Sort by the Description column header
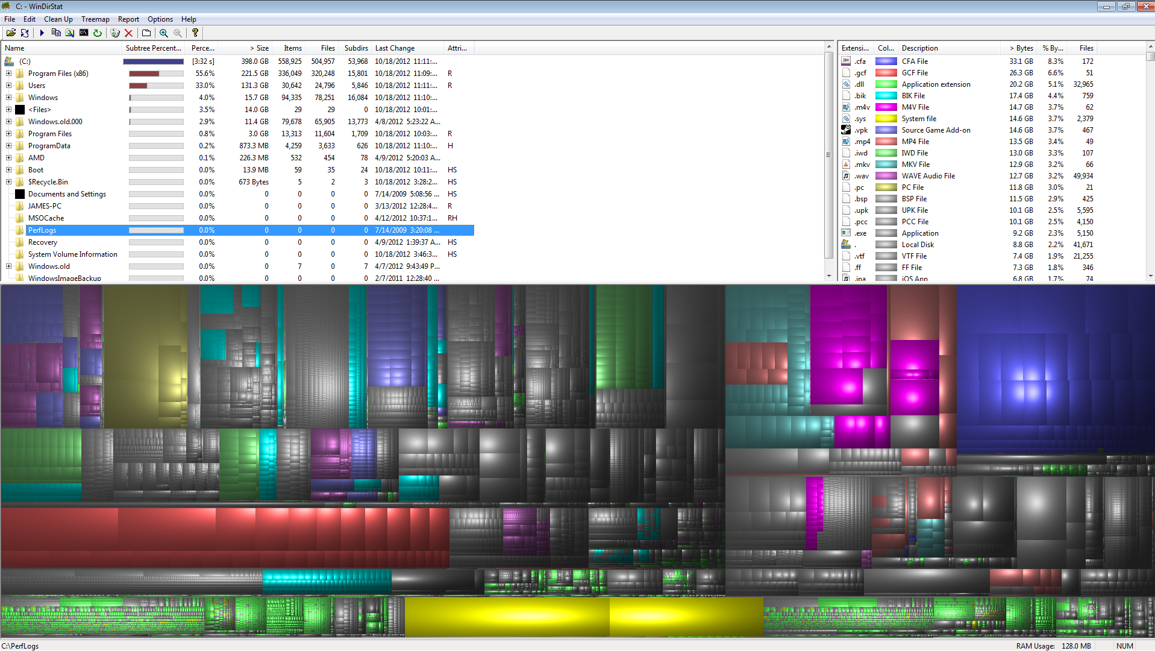The image size is (1155, 651). [x=949, y=48]
